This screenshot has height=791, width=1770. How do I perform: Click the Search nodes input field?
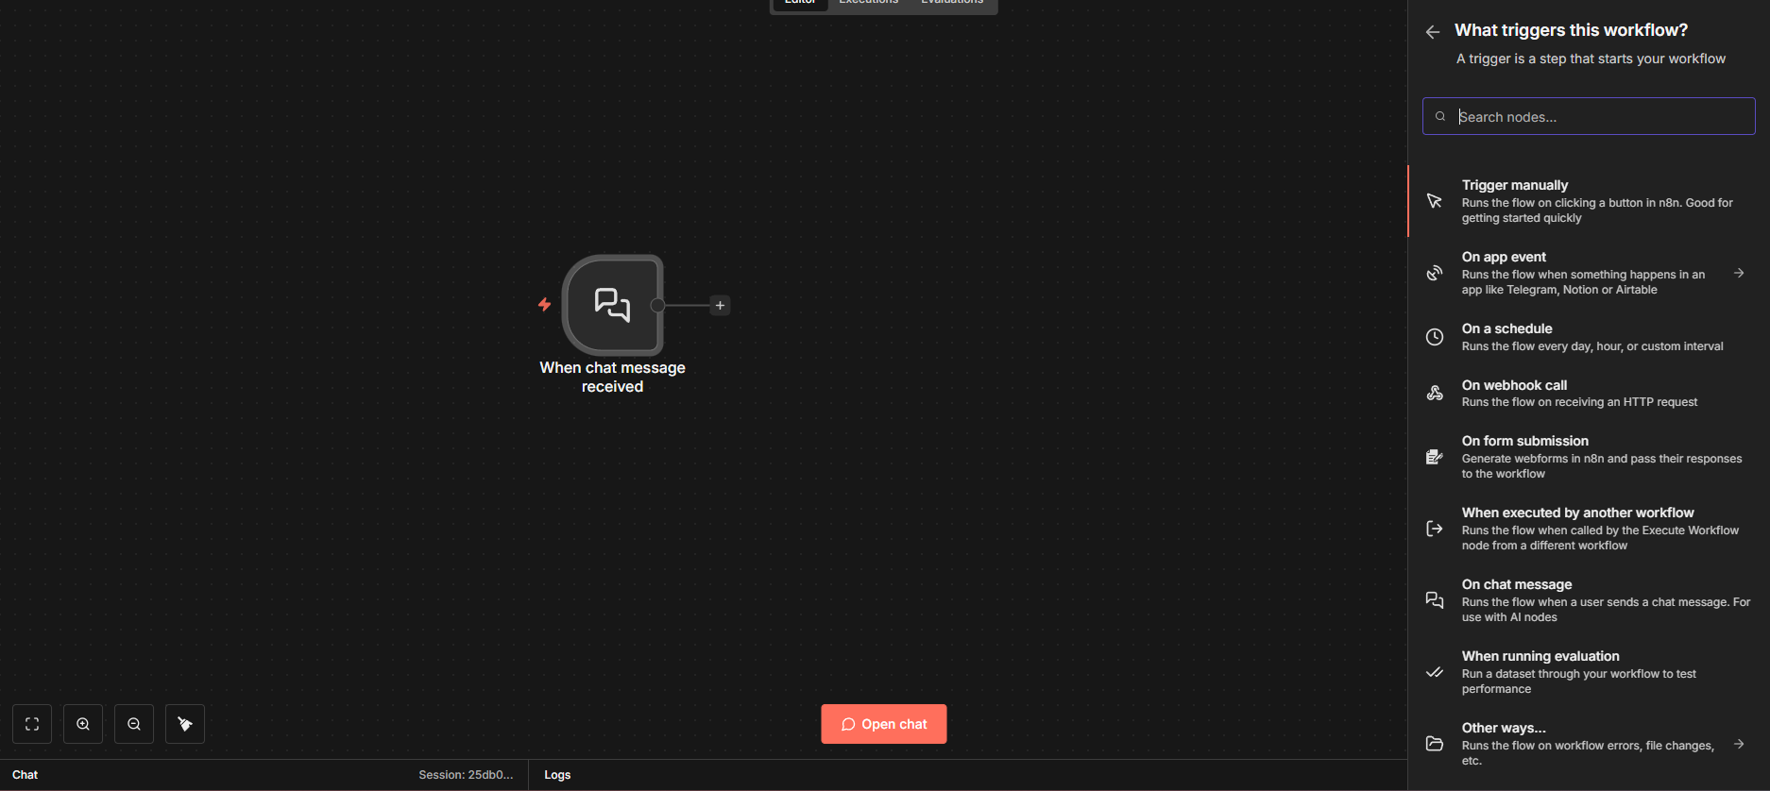[1589, 116]
